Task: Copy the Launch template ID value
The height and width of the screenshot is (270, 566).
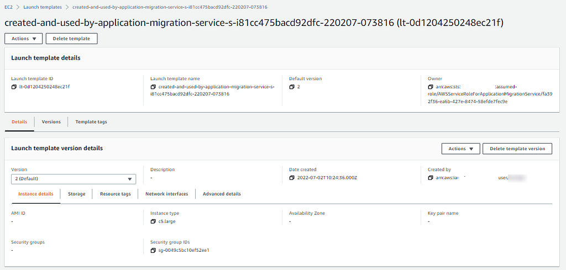Action: pyautogui.click(x=14, y=87)
